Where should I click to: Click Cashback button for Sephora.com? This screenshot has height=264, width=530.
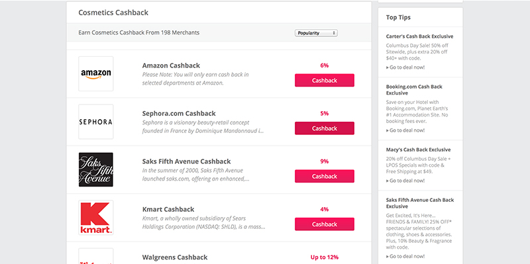[x=325, y=128]
